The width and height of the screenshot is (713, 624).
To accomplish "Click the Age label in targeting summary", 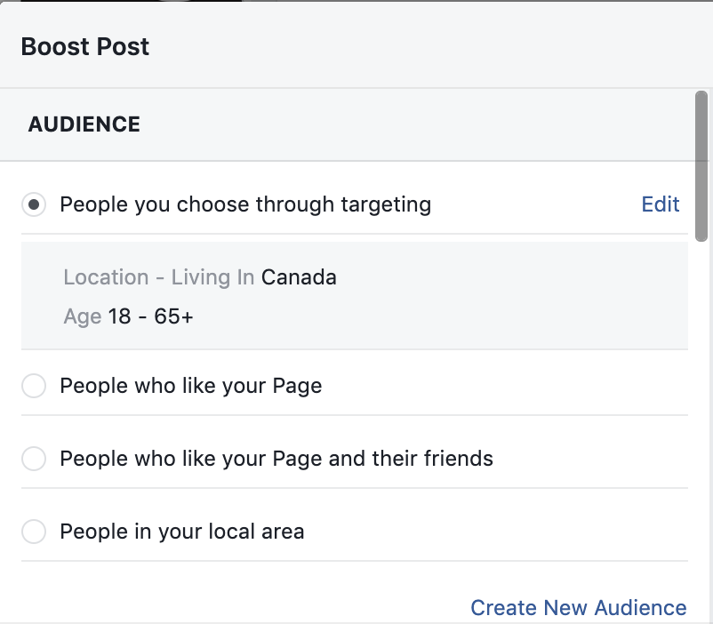I will tap(82, 316).
